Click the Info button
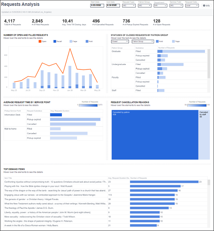 coord(206,6)
